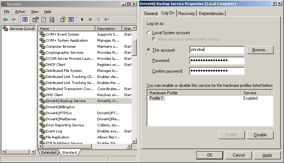
Task: Click the Export List toolbar icon
Action: tap(52, 20)
